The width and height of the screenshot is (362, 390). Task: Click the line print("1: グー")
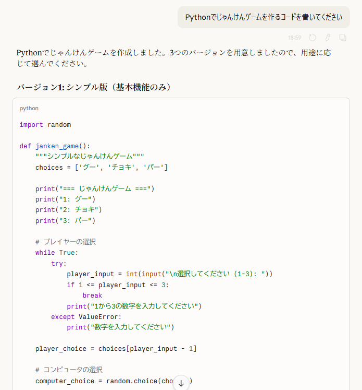65,199
